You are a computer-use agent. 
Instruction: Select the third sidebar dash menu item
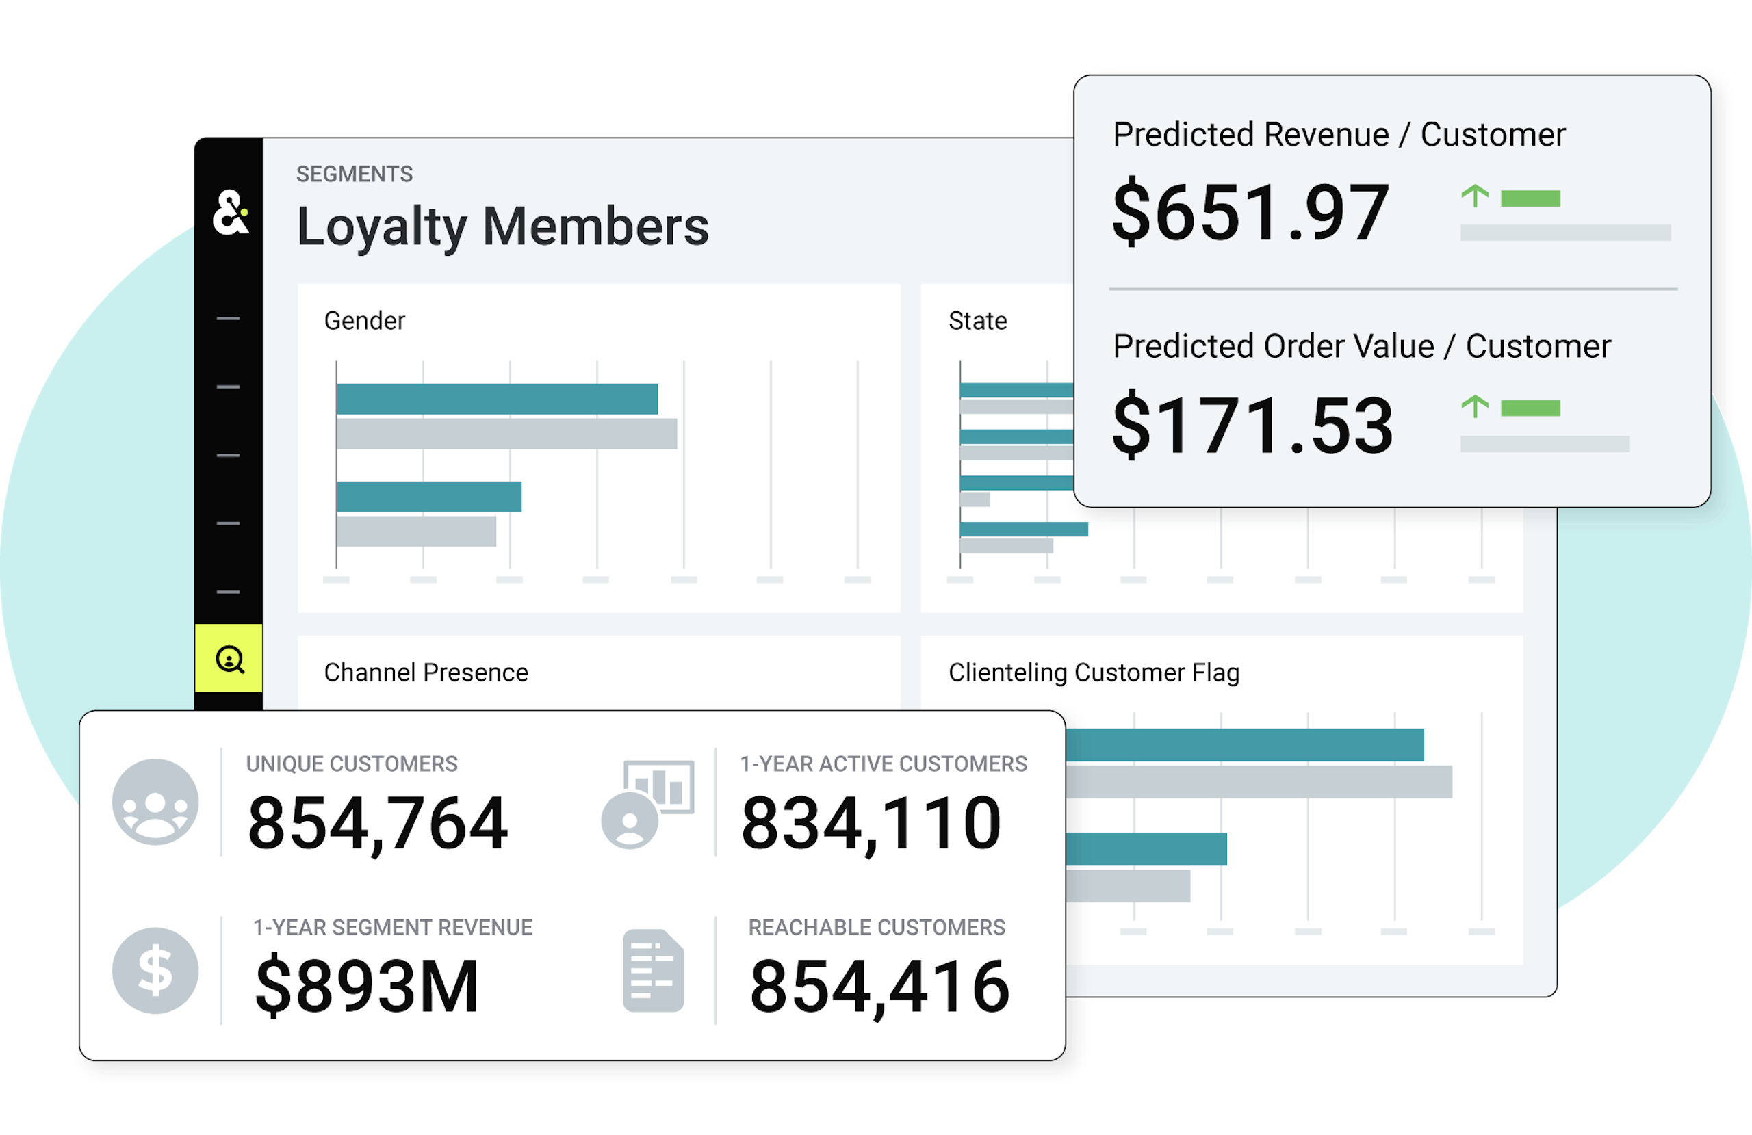tap(228, 456)
